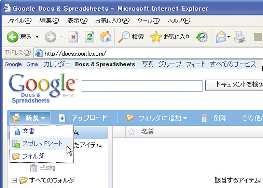The width and height of the screenshot is (263, 188).
Task: Open the History clock icon
Action: point(202,37)
